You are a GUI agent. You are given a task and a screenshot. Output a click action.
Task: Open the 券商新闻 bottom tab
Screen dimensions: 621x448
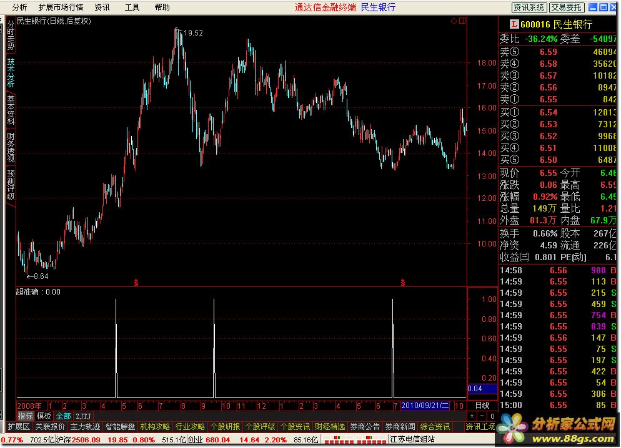[400, 427]
